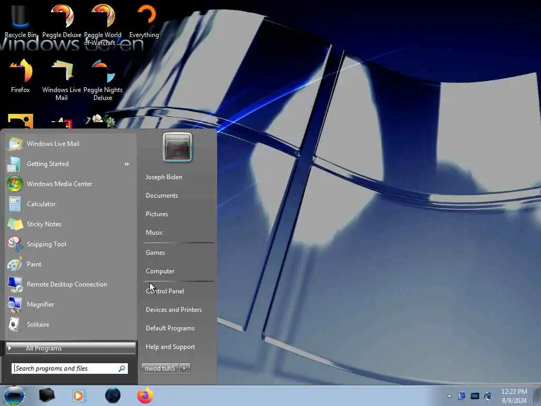
Task: Open Firefox from the taskbar
Action: click(x=145, y=395)
